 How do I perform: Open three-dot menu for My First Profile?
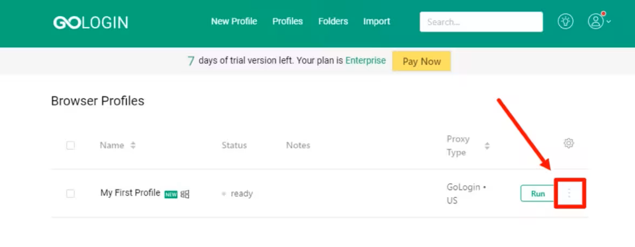(569, 193)
